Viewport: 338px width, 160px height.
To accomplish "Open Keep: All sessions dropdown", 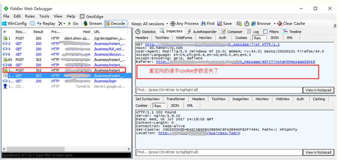I will point(150,24).
